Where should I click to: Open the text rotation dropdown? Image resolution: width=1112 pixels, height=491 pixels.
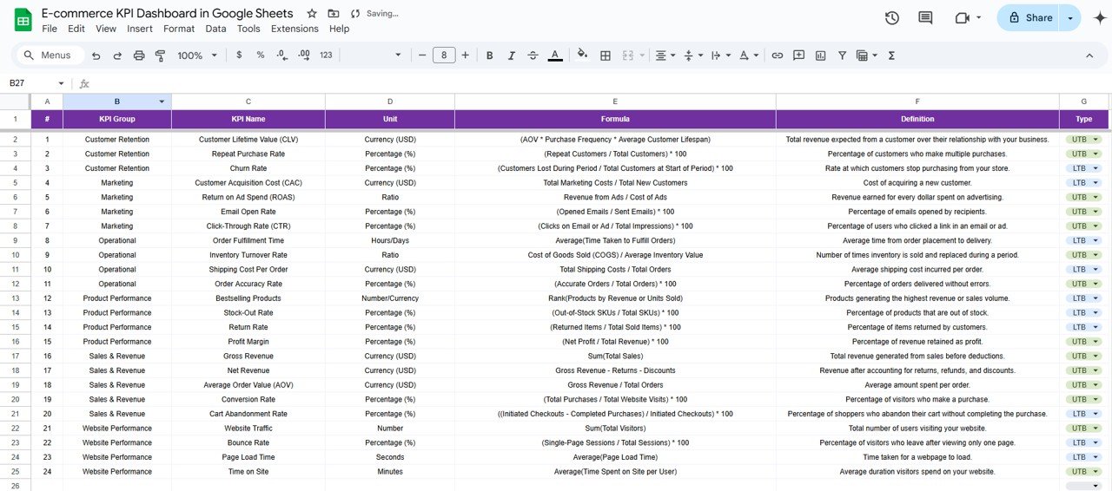[x=748, y=56]
